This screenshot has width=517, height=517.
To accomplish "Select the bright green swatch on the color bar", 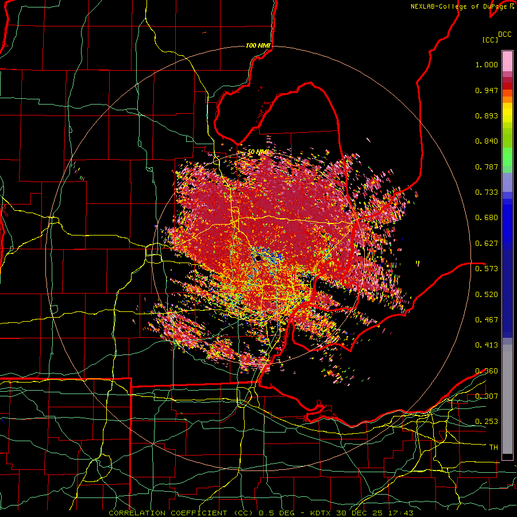I will tap(507, 157).
